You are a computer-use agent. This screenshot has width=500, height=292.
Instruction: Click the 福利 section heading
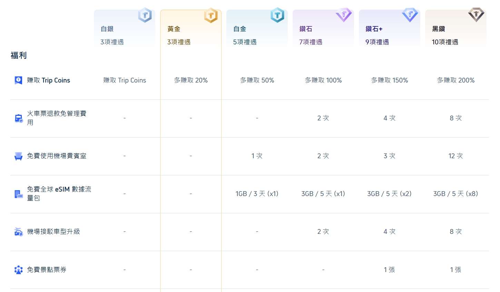[x=19, y=55]
